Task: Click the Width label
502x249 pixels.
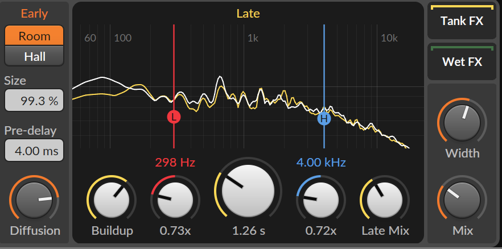Action: [x=462, y=153]
